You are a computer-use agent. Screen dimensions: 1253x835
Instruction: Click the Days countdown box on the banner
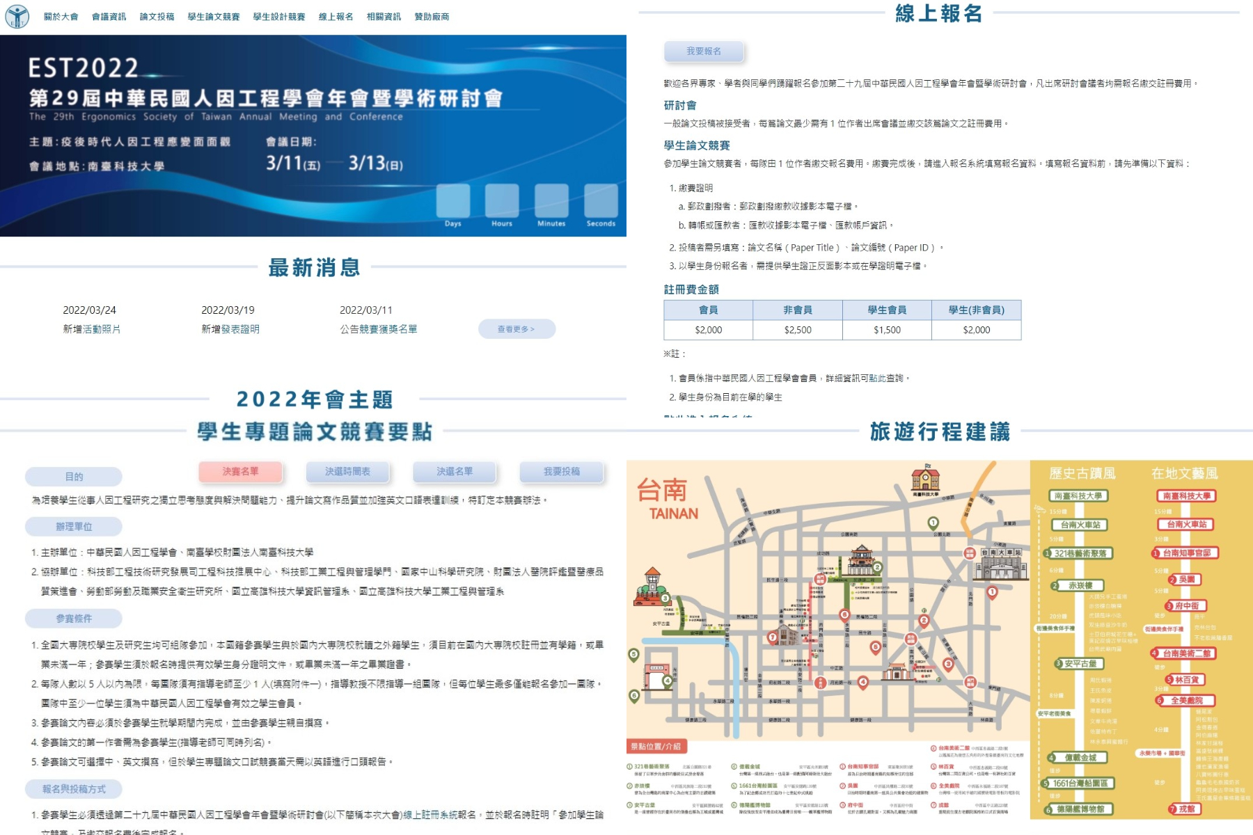453,202
